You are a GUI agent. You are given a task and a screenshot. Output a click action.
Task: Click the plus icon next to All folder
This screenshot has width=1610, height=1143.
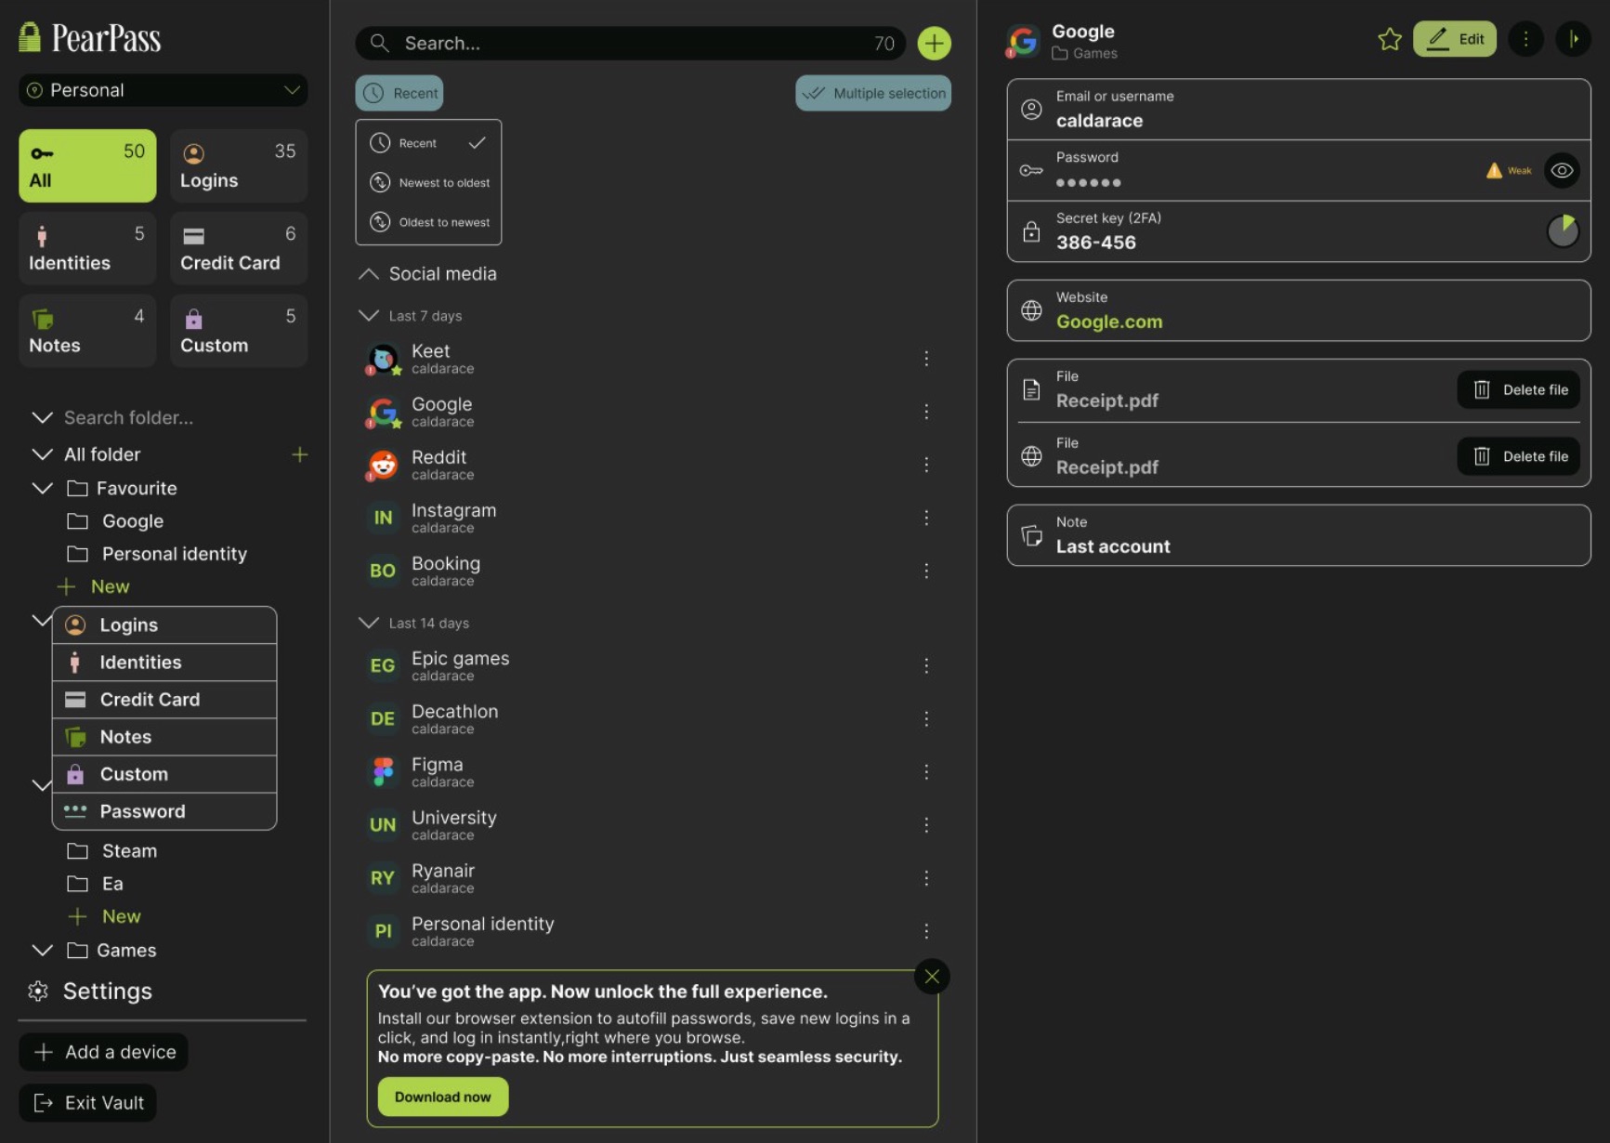(299, 454)
